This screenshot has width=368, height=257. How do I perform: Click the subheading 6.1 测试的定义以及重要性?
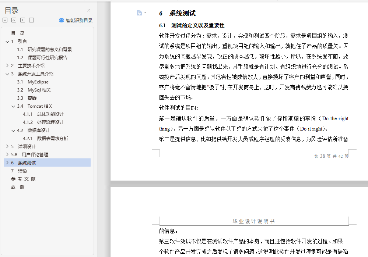(192, 25)
